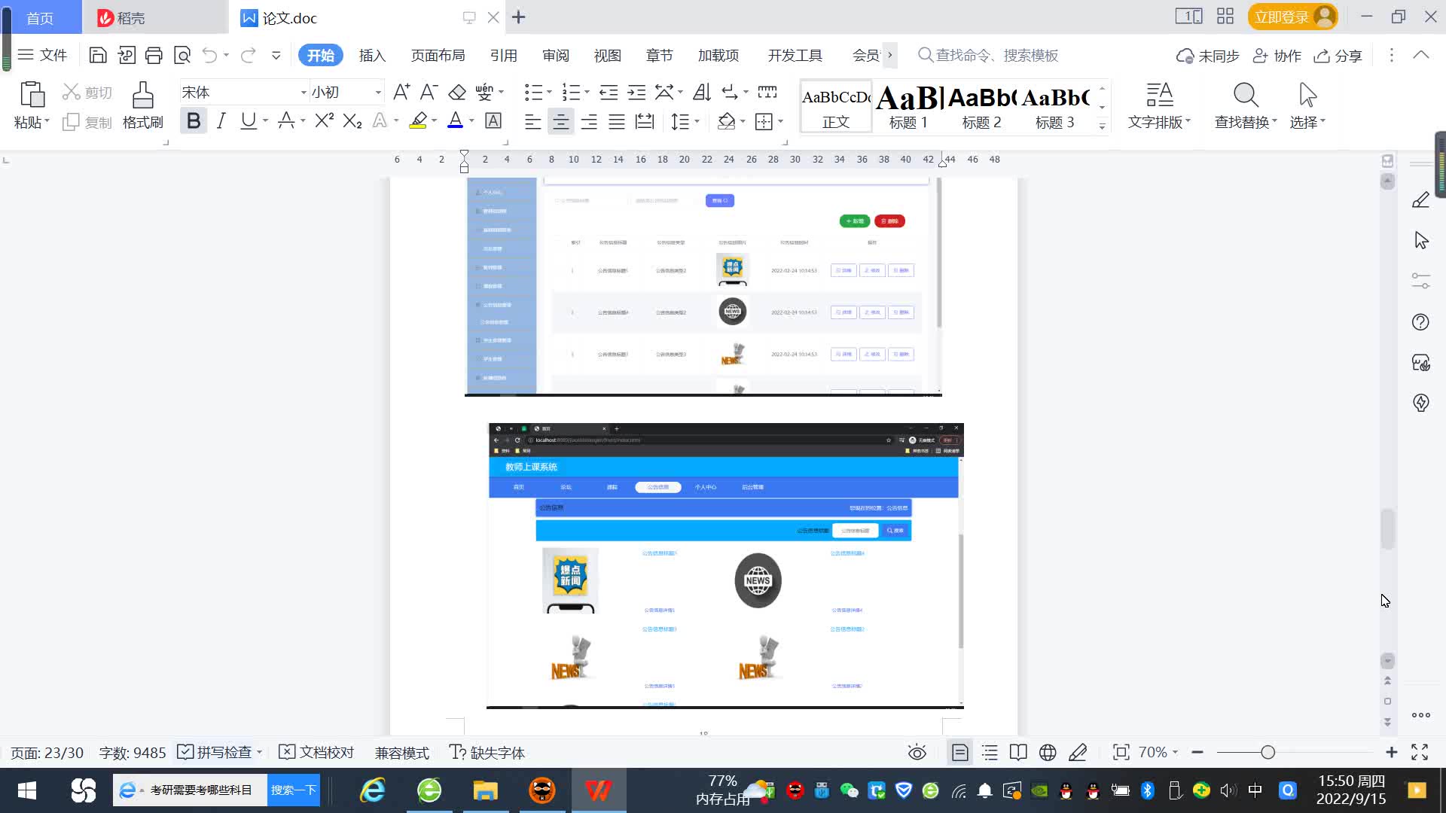Open the font name dropdown (宋体)
This screenshot has height=813, width=1446.
(304, 92)
